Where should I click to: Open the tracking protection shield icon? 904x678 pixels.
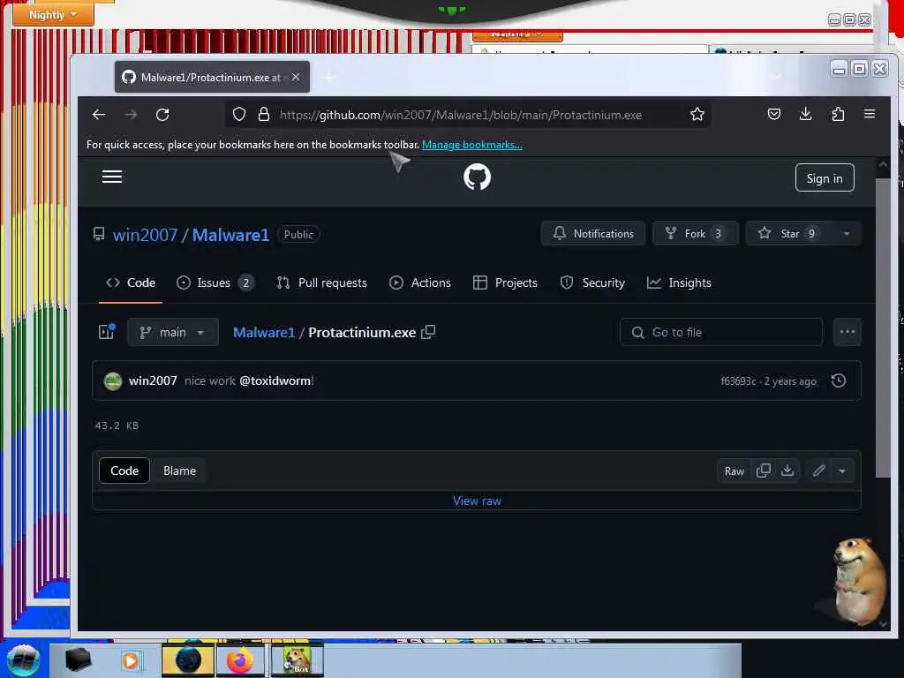(238, 114)
